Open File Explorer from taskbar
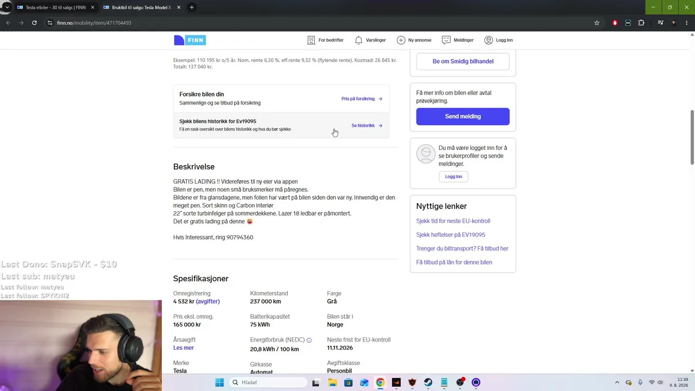 [x=332, y=382]
